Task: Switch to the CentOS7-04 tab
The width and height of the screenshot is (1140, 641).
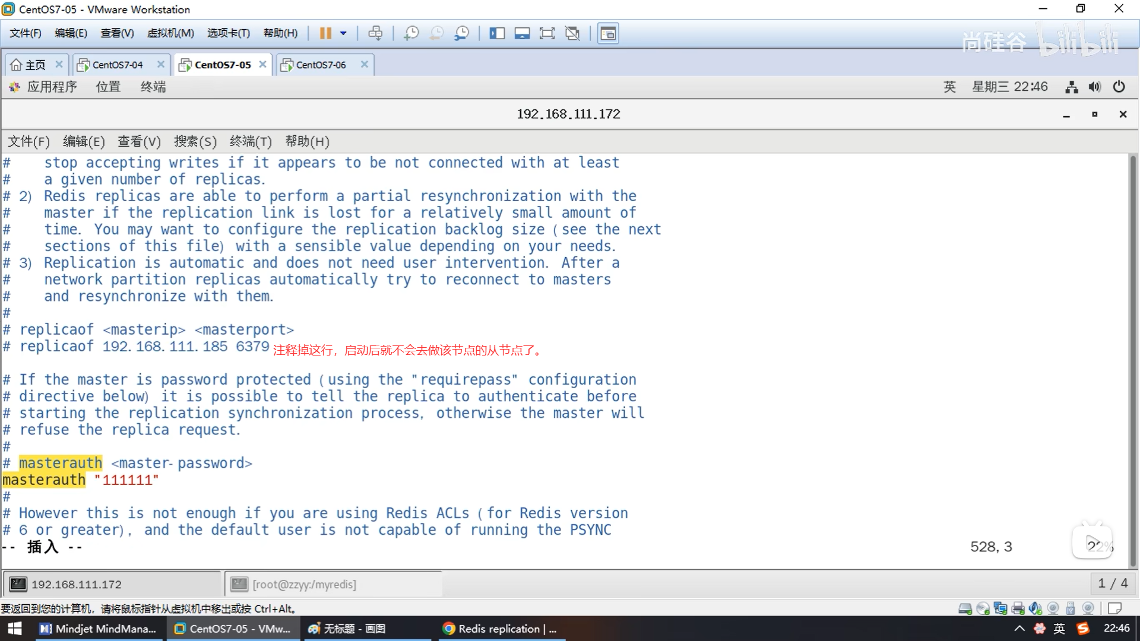Action: pyautogui.click(x=118, y=65)
